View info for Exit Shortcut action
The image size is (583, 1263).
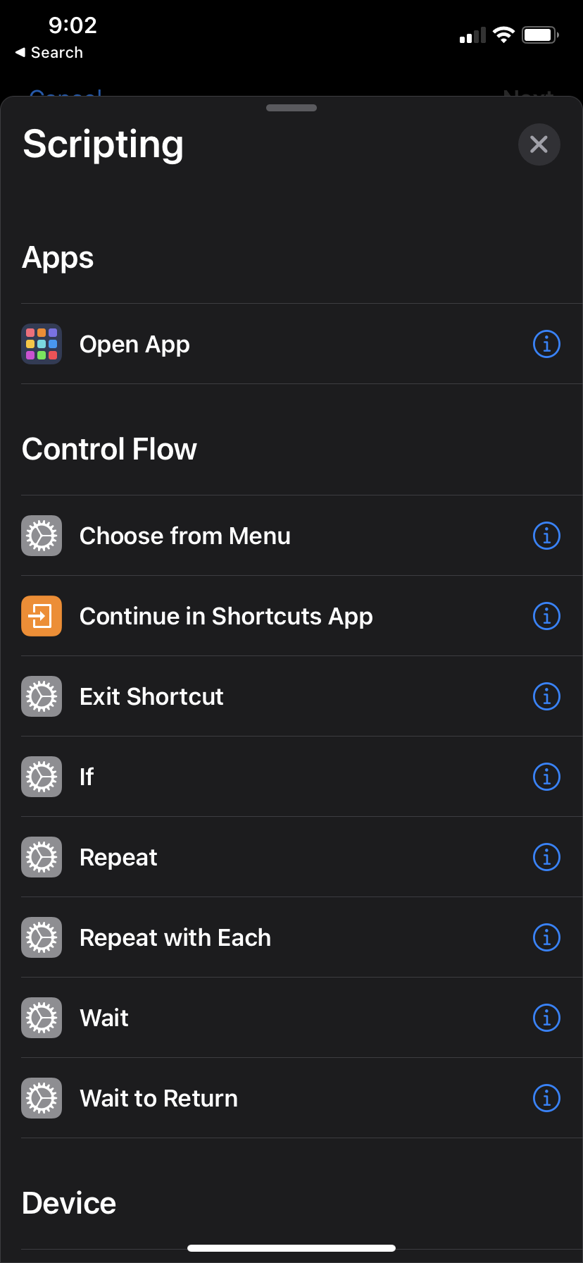click(546, 696)
